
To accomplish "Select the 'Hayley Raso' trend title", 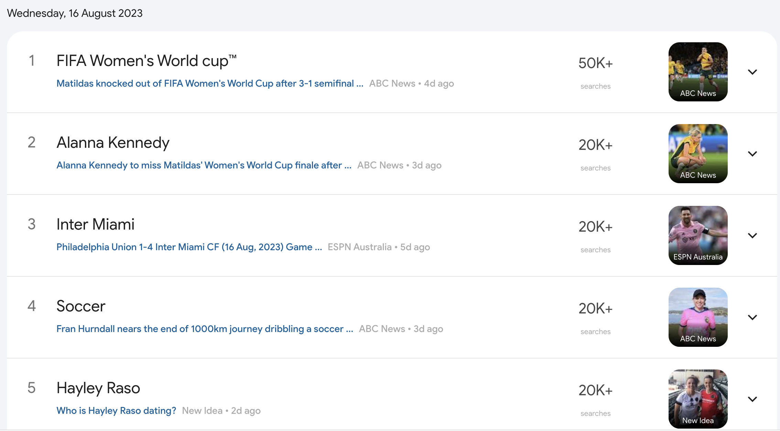I will pyautogui.click(x=98, y=388).
